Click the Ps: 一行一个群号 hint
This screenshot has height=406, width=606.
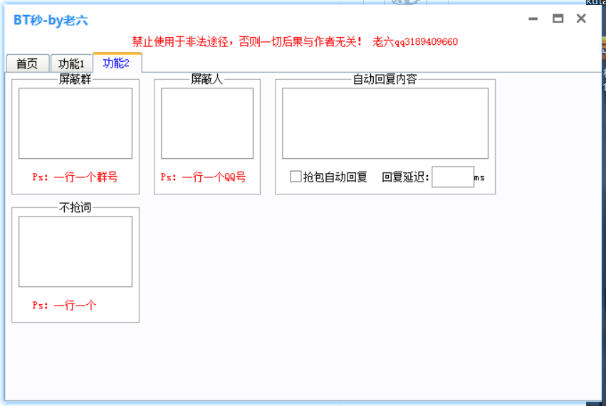point(75,177)
